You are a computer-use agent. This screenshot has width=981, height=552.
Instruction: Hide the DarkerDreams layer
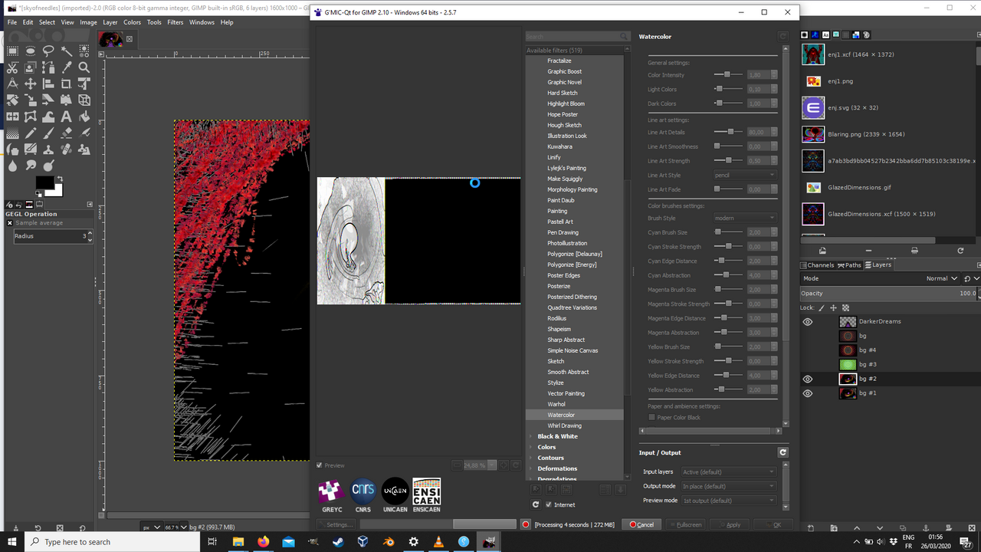click(807, 322)
